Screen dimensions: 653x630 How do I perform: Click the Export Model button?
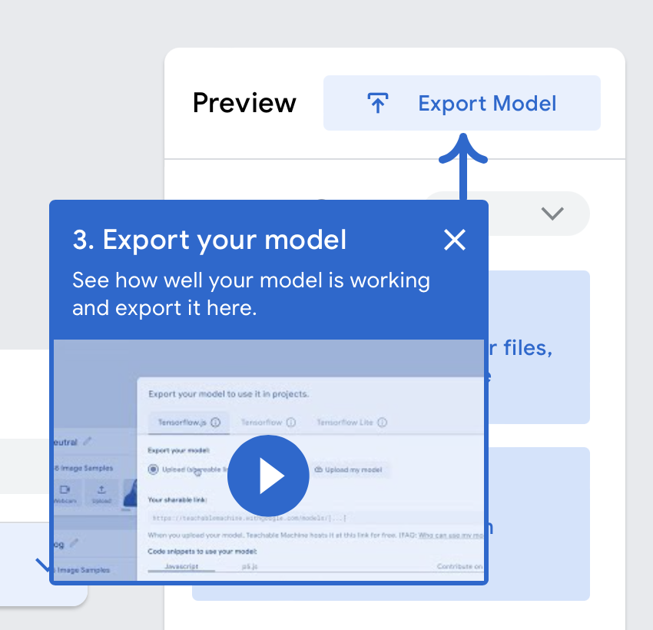[461, 102]
